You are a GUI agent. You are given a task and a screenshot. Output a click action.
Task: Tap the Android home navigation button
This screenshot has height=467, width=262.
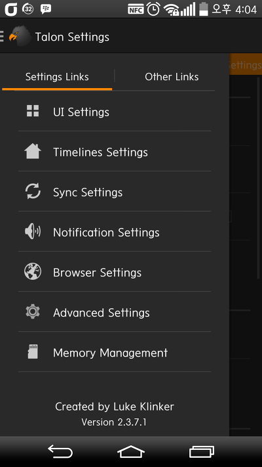coord(131,451)
